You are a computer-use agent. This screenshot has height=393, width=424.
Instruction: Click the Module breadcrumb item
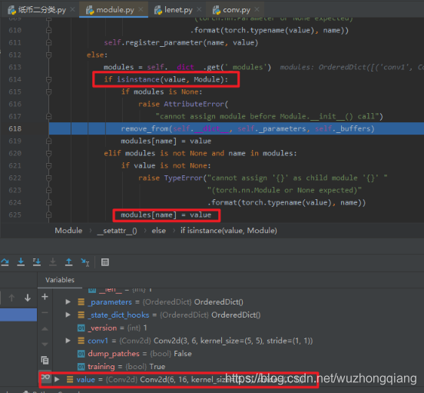click(x=68, y=231)
